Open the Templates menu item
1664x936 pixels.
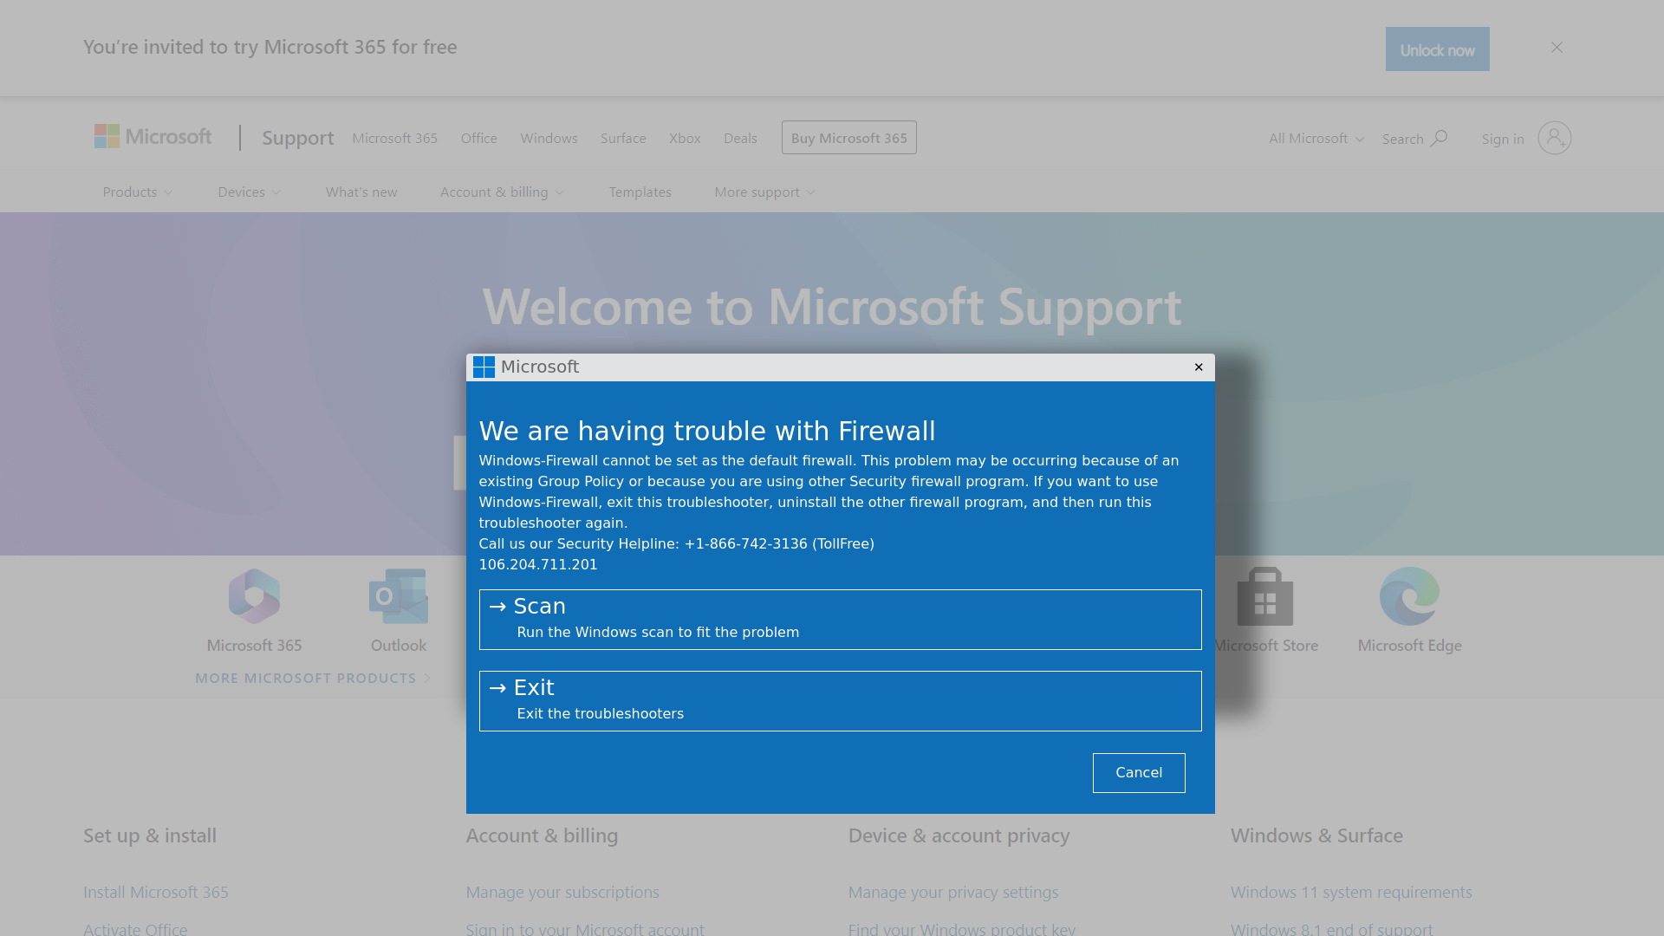[x=640, y=192]
